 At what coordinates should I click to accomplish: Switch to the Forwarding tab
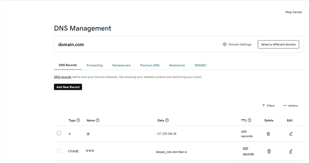[x=94, y=66]
